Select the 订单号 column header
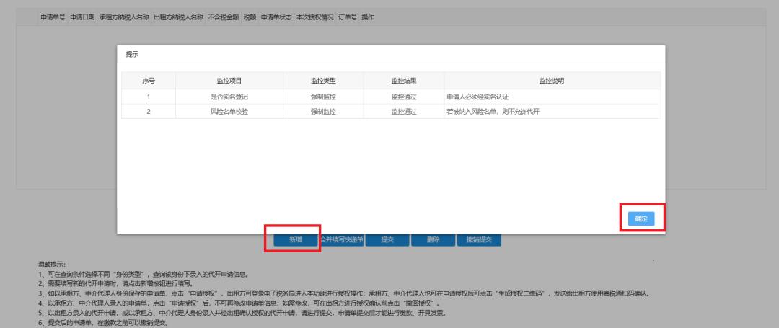Screen dimensions: 779x328 [x=348, y=17]
